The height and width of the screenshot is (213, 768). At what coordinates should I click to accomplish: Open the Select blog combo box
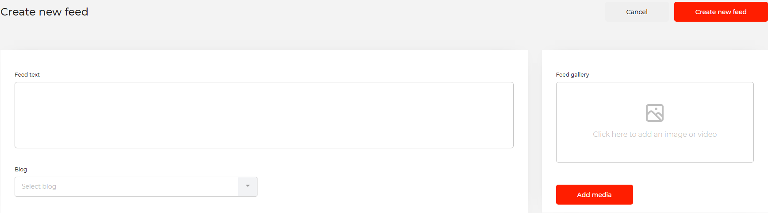pyautogui.click(x=127, y=186)
